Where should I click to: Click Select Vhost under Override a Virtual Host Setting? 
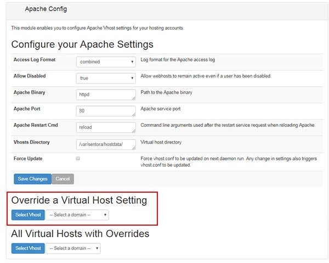(28, 215)
